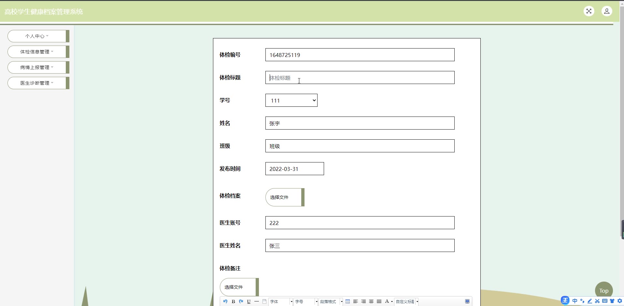Screen dimensions: 624x306
Task: Focus the 体检标题 input field
Action: coord(360,77)
